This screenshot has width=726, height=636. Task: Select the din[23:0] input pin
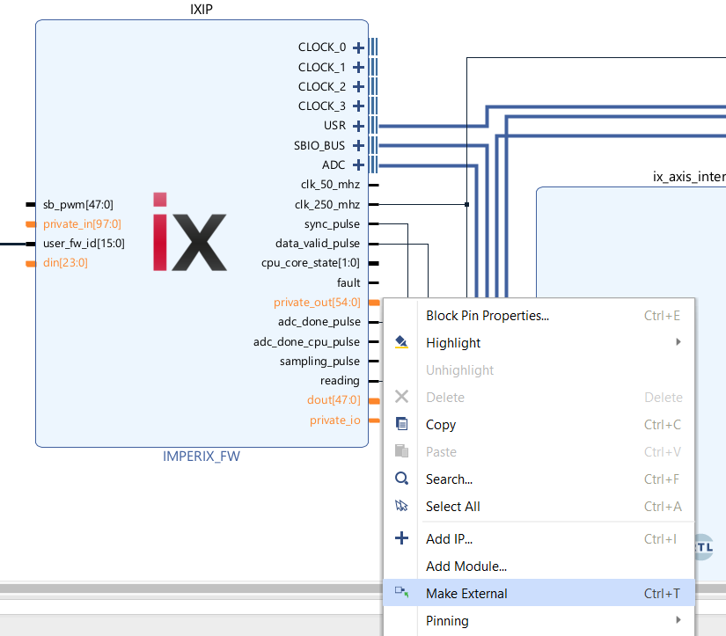click(65, 262)
